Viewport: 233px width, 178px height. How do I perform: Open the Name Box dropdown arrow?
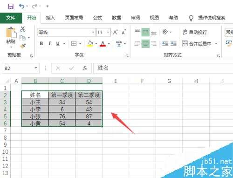(x=36, y=68)
